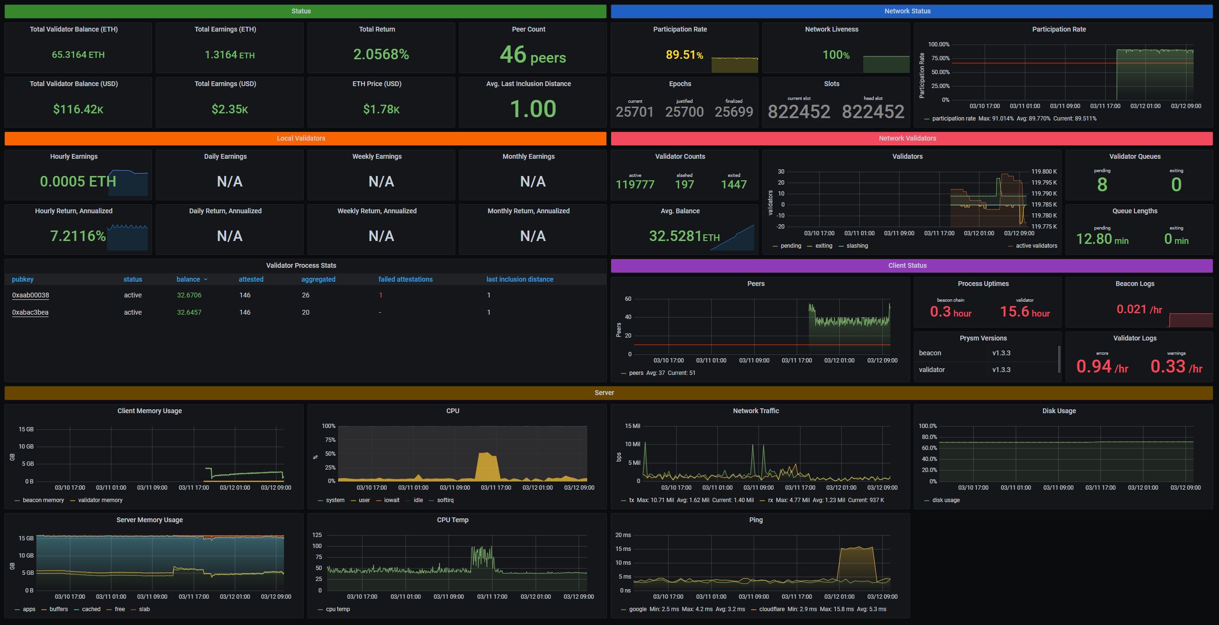Image resolution: width=1219 pixels, height=625 pixels.
Task: Sort table by failed attestations column
Action: [405, 279]
